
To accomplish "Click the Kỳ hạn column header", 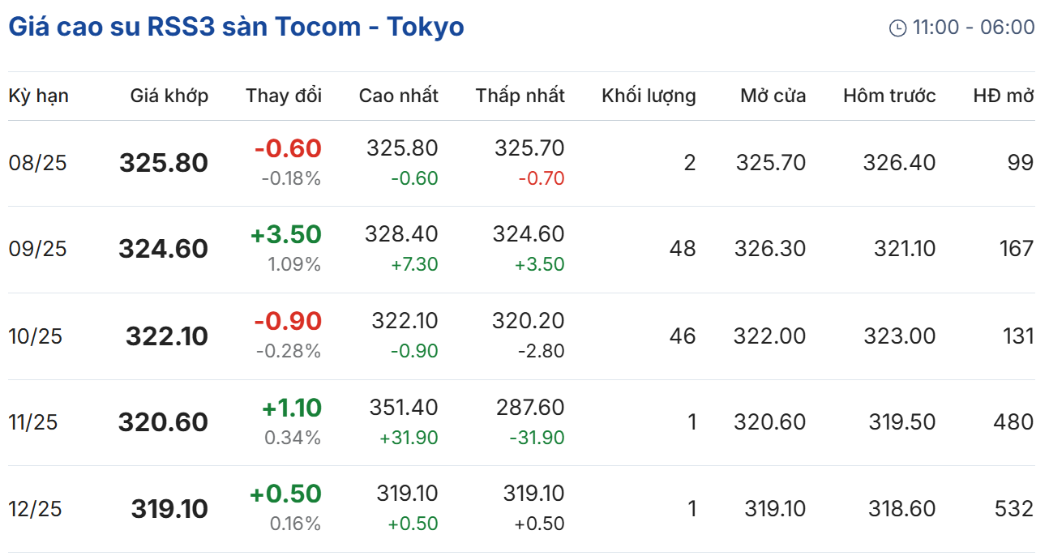I will [x=38, y=96].
